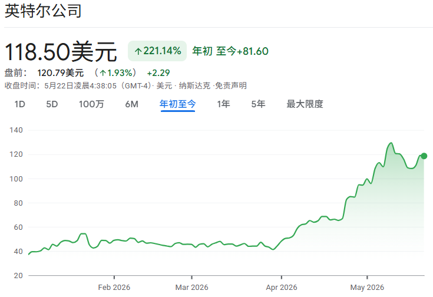
Task: Click the 118.50美元 current price
Action: (x=61, y=52)
